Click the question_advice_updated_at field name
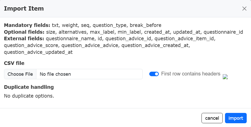The image size is (251, 127). [x=38, y=52]
